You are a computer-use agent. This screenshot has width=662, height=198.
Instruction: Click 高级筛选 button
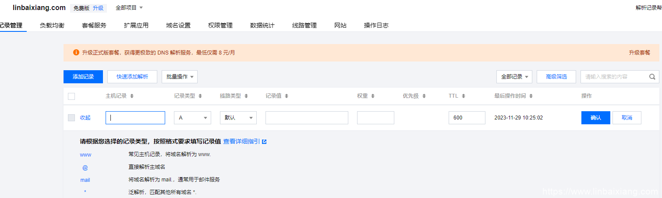point(556,77)
